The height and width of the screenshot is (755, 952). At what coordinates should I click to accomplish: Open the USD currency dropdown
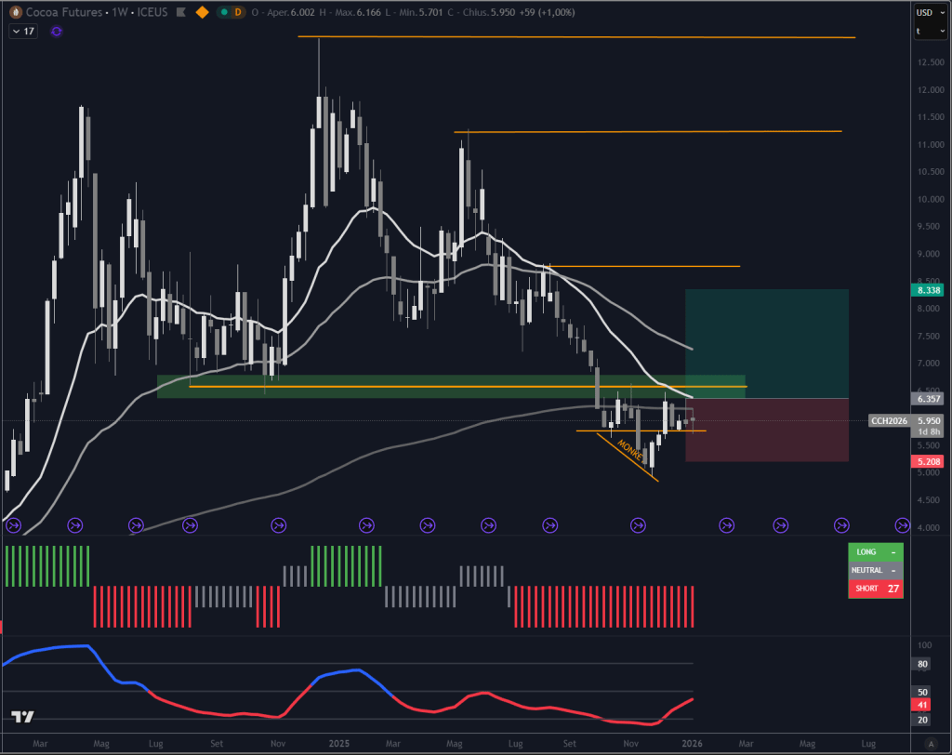click(930, 11)
